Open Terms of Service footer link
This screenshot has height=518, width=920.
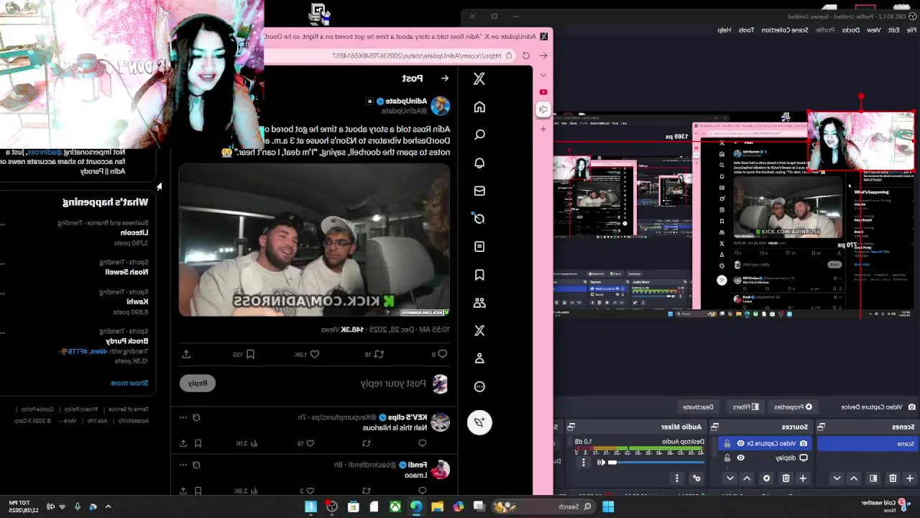click(130, 409)
